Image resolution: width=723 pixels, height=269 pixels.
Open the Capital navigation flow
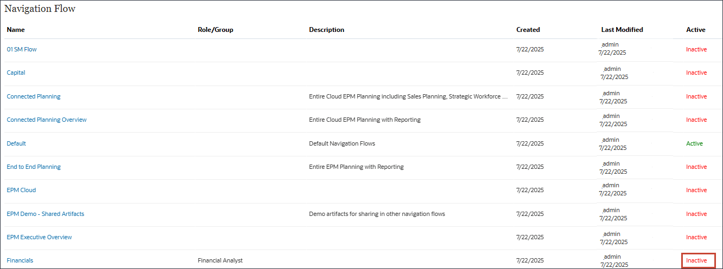tap(16, 73)
